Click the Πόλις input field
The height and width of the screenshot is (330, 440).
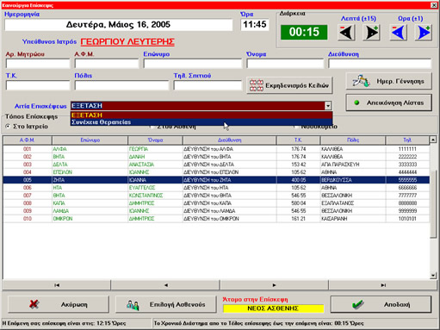121,85
